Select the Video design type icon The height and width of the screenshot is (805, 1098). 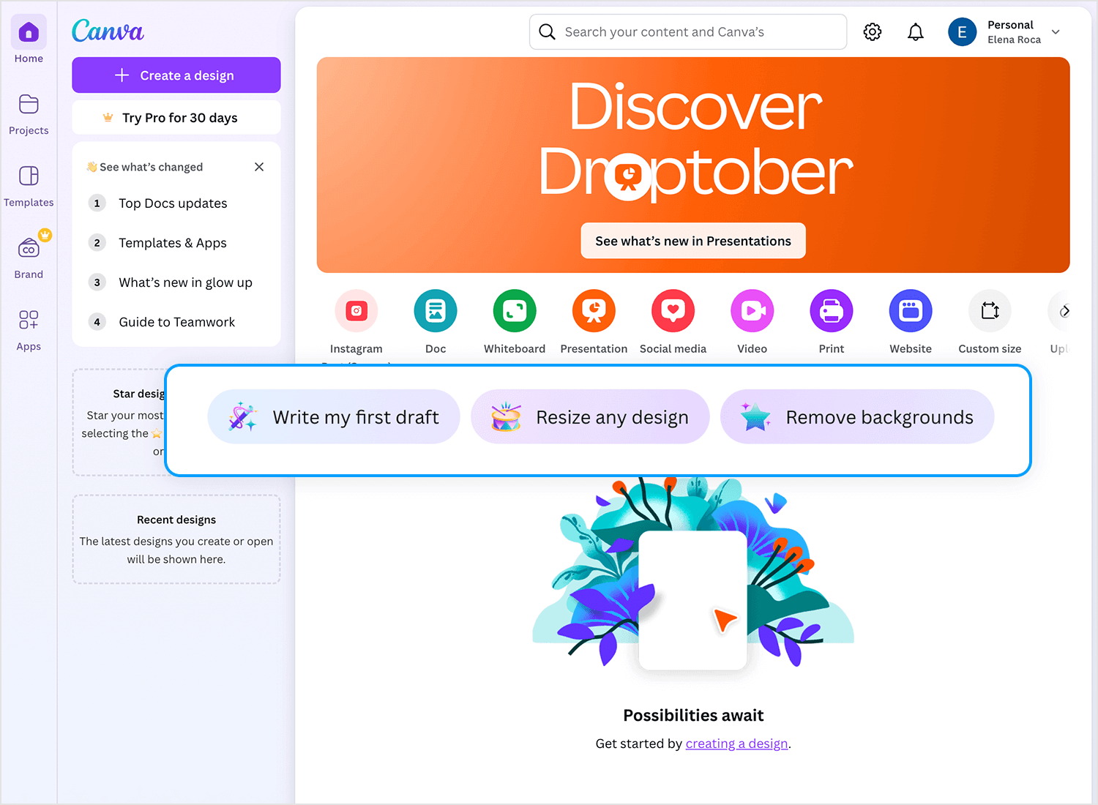click(x=752, y=311)
